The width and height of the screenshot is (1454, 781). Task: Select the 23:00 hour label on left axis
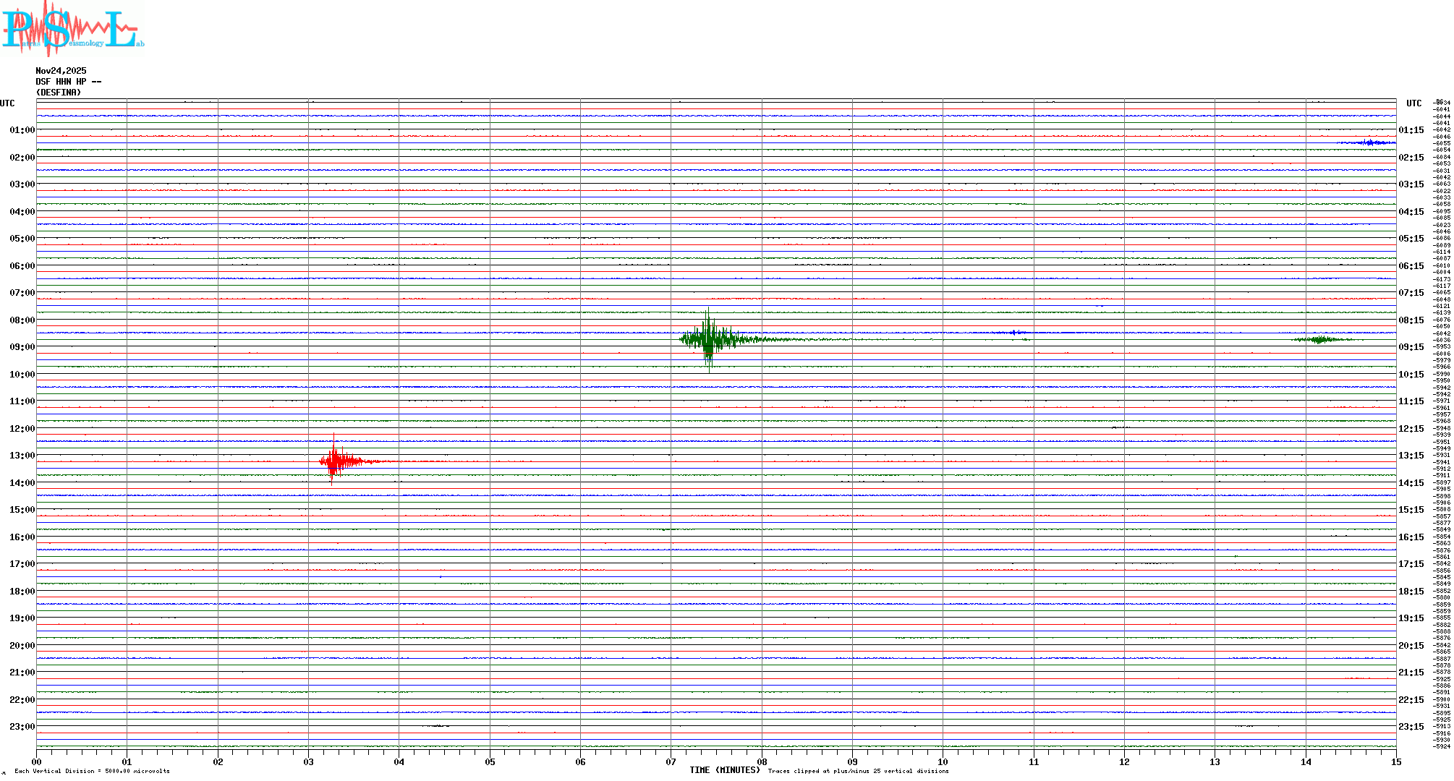point(22,727)
